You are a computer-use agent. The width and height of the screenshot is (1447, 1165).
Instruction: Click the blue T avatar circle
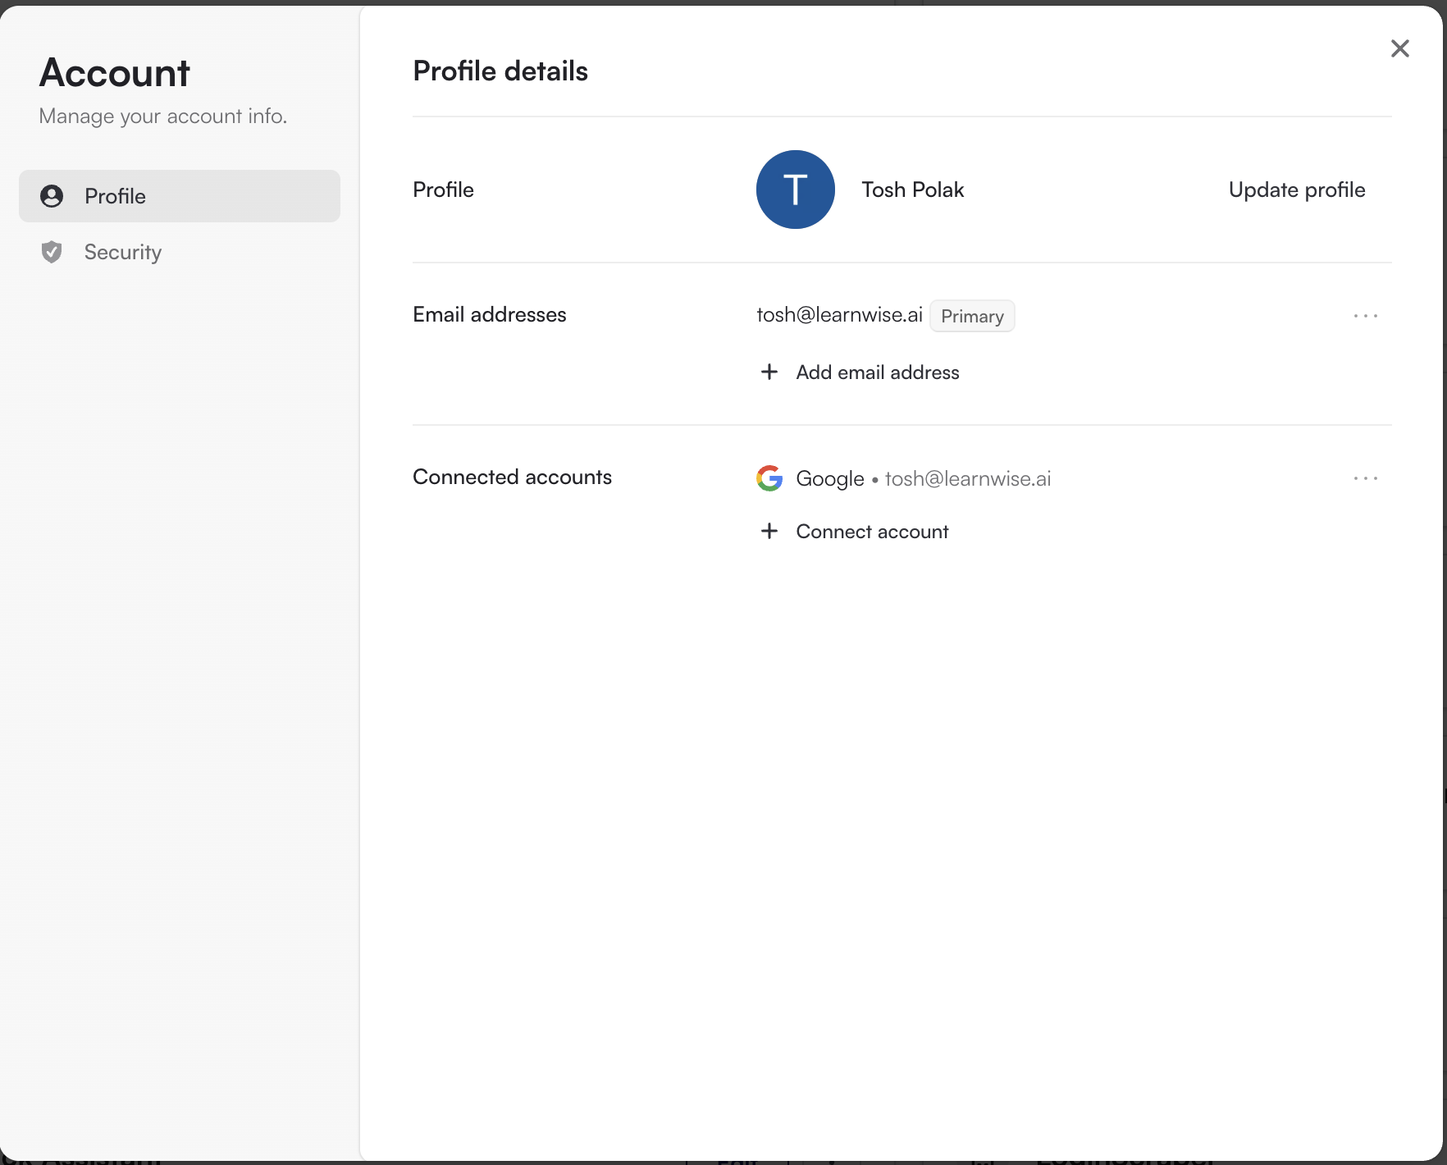[x=795, y=190]
